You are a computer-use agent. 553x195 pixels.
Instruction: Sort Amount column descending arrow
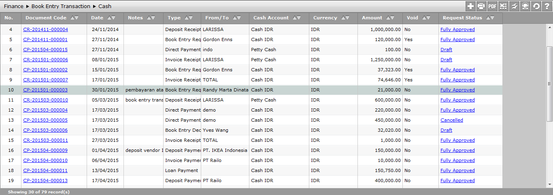pos(392,18)
